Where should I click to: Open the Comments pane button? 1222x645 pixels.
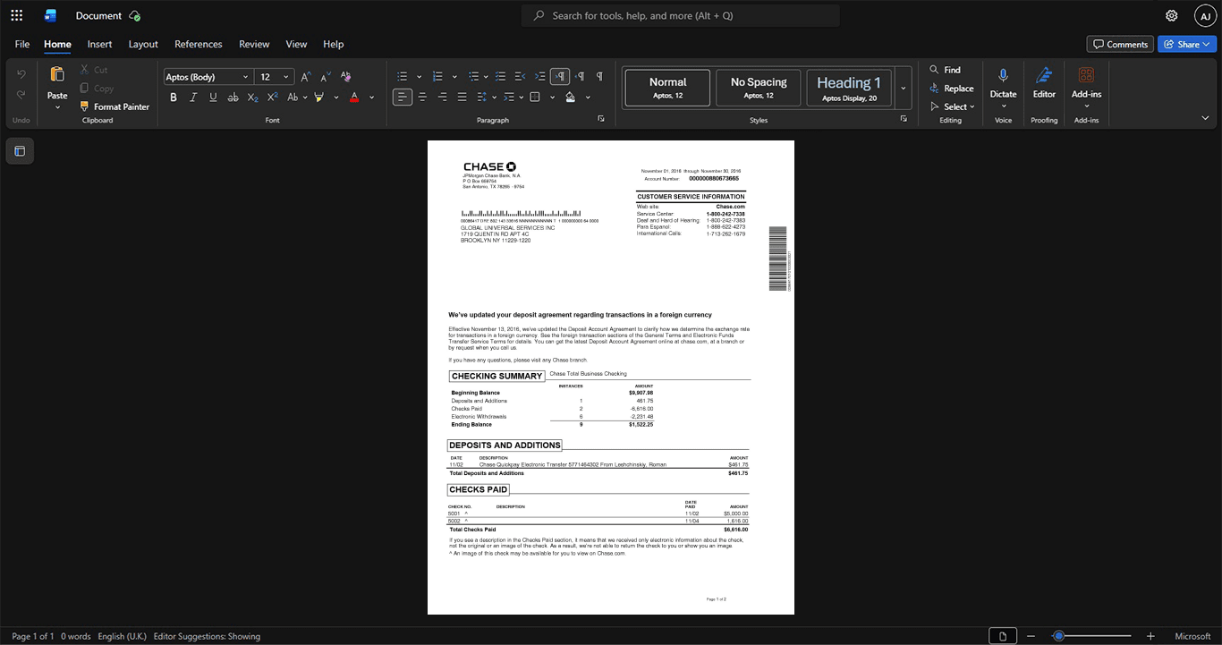click(x=1120, y=44)
